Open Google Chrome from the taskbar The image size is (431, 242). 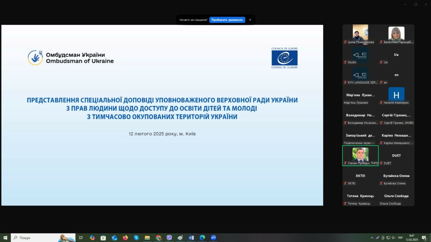click(x=158, y=238)
